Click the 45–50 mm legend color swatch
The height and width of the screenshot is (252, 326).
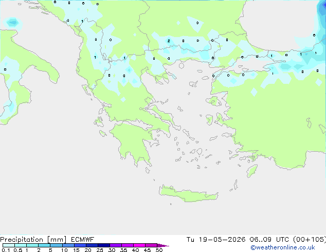[151, 245]
